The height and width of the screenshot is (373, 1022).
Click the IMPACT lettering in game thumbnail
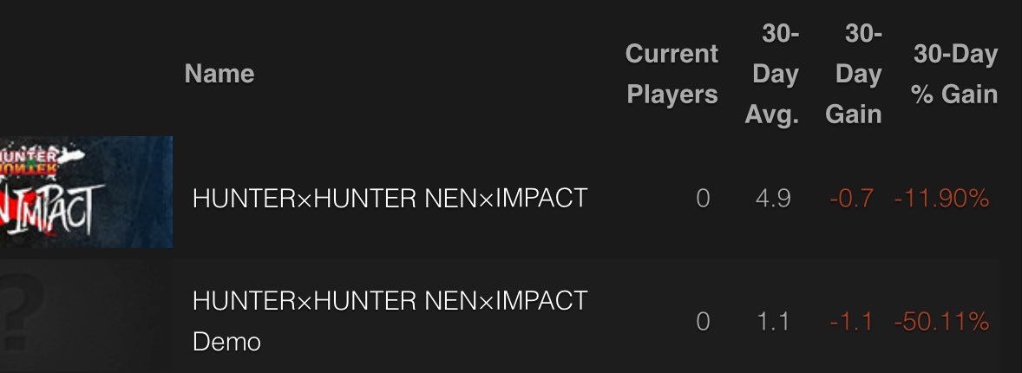pyautogui.click(x=61, y=208)
